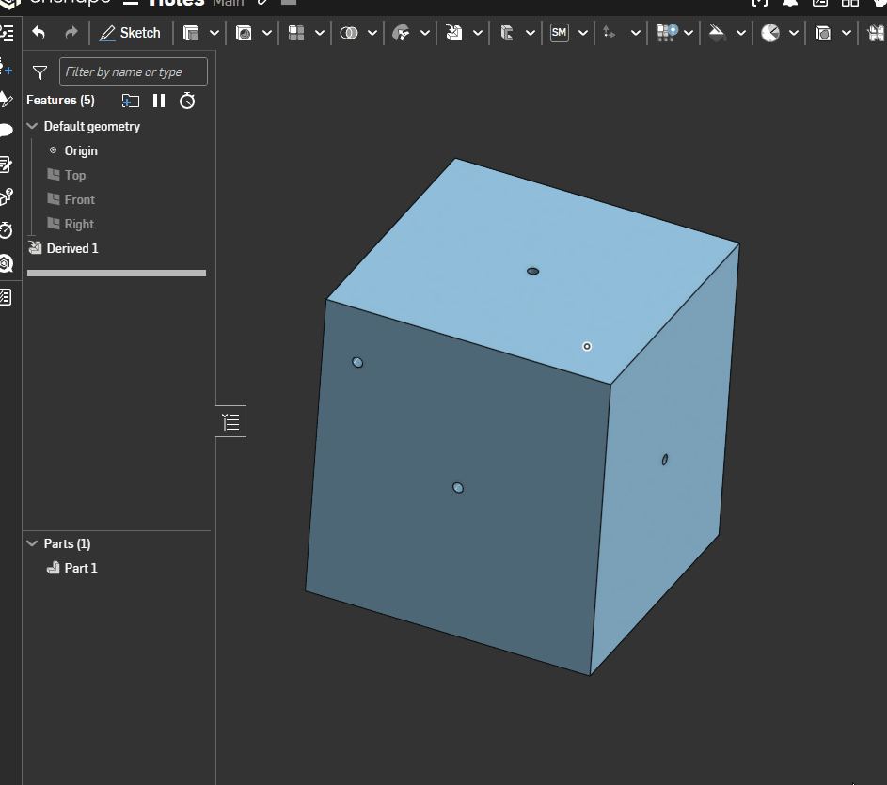Click the Redo arrow in the toolbar
Screen dimensions: 887x785
(x=71, y=33)
